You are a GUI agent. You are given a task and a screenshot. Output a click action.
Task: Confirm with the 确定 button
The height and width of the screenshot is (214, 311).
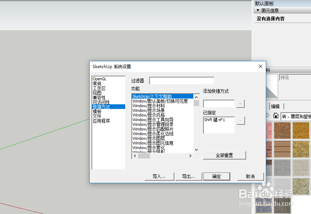coord(217,176)
